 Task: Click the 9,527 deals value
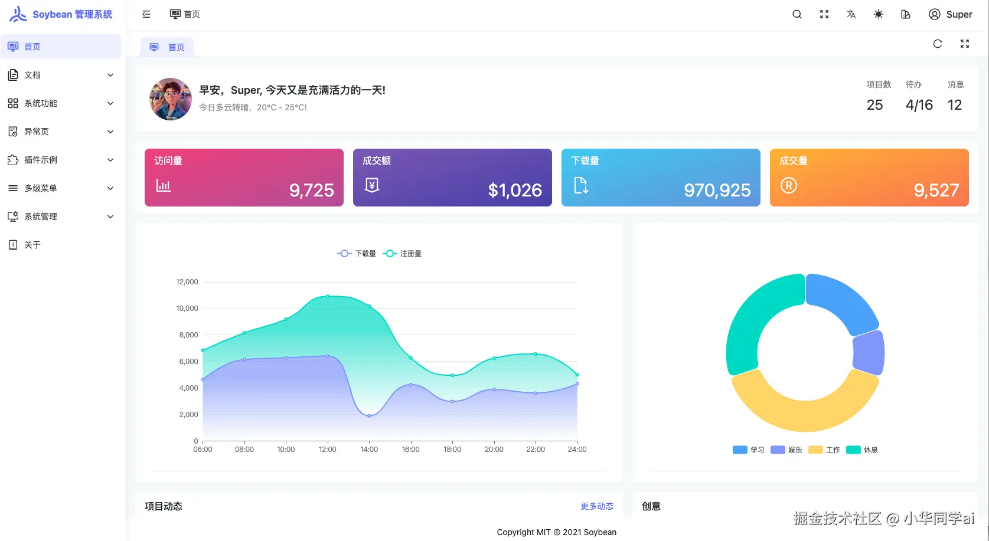(936, 190)
